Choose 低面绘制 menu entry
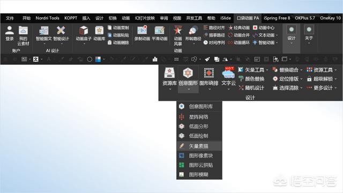The width and height of the screenshot is (343, 193). 199,136
